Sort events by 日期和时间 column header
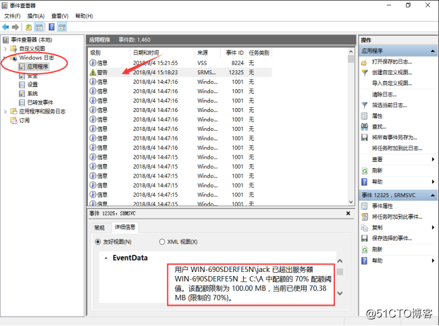The image size is (439, 326). [x=162, y=53]
